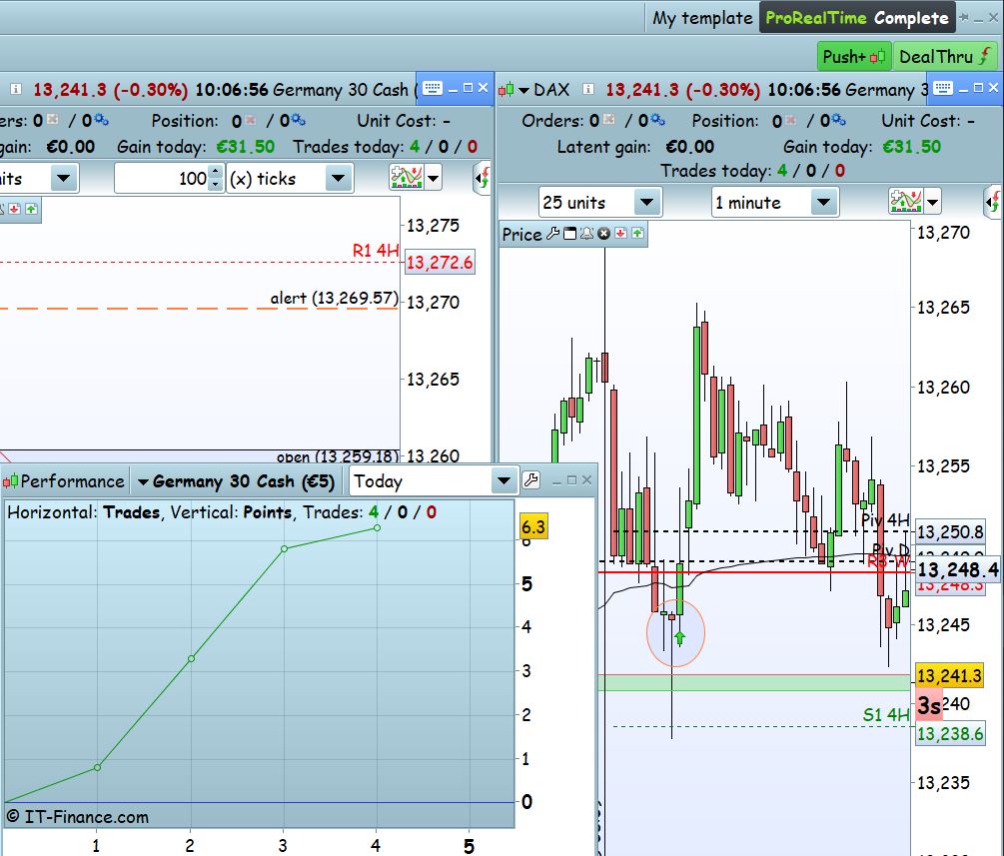The width and height of the screenshot is (1004, 856).
Task: Expand indicators dropdown arrow in left chart
Action: click(434, 178)
